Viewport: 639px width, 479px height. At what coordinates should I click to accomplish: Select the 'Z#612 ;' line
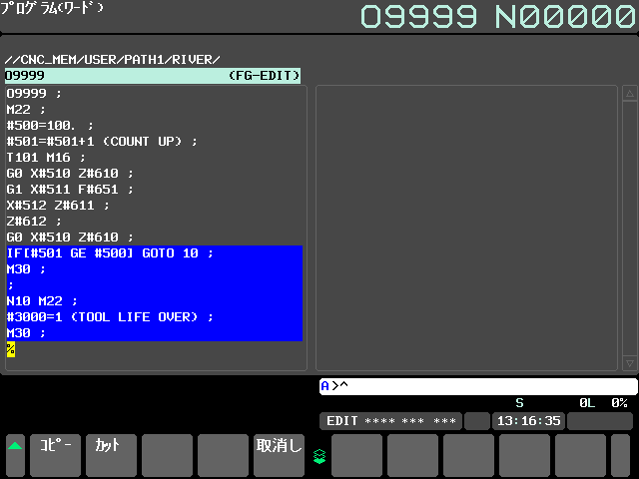click(x=34, y=222)
